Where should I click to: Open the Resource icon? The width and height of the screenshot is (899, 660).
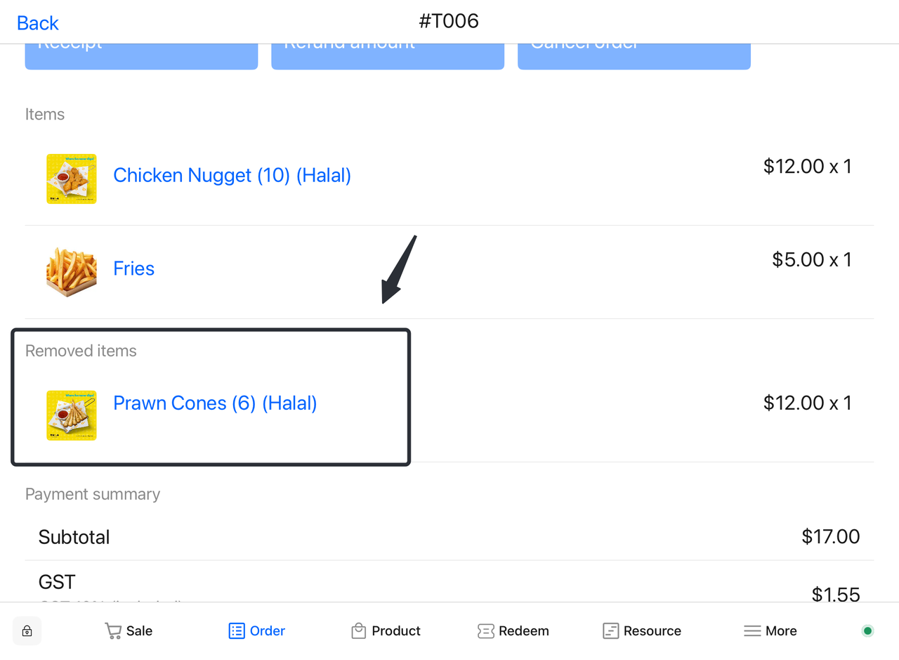[610, 630]
